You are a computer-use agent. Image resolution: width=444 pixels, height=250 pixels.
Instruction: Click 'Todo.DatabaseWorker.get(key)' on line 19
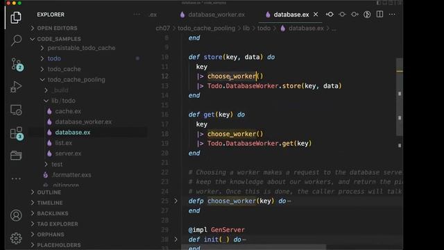click(259, 144)
